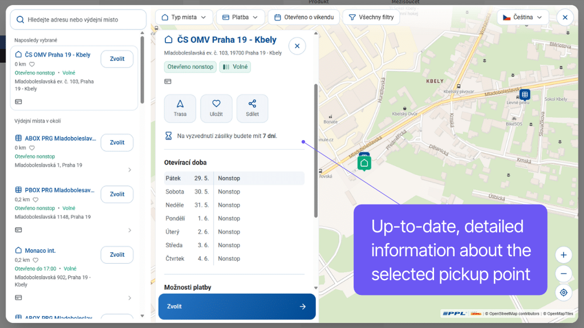Favorite Monaco int. heart icon
The width and height of the screenshot is (584, 328).
click(36, 260)
